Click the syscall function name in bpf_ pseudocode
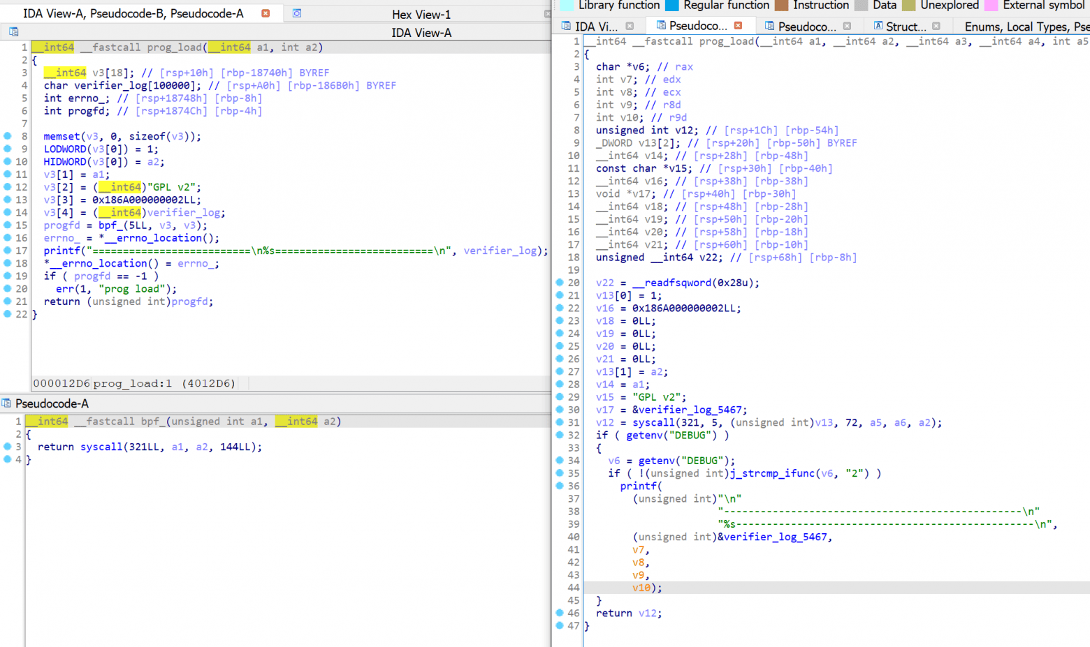1090x647 pixels. [101, 447]
